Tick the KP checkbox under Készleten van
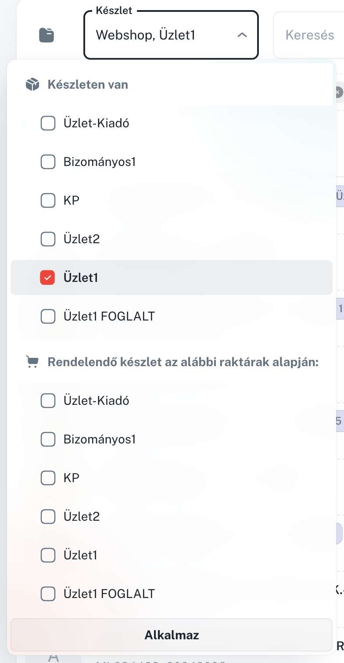Viewport: 344px width, 663px height. [x=48, y=201]
